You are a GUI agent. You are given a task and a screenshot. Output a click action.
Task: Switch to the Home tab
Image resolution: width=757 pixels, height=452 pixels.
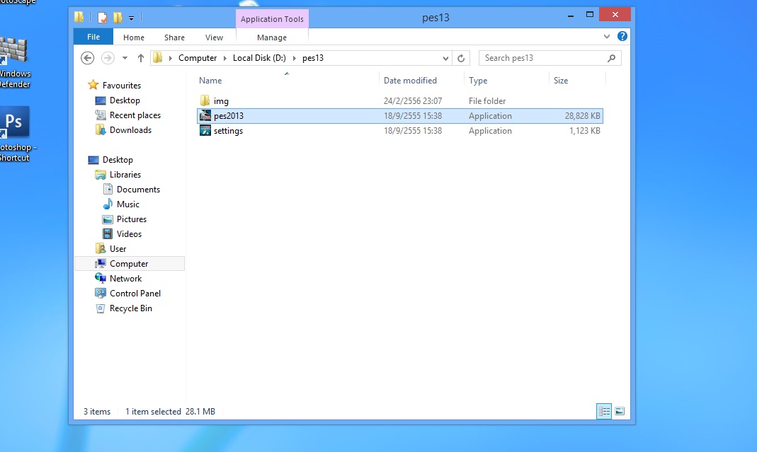pos(134,37)
